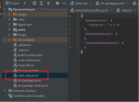139x102 pixels.
Task: Click the External Libraries bars icon
Action: click(10, 90)
